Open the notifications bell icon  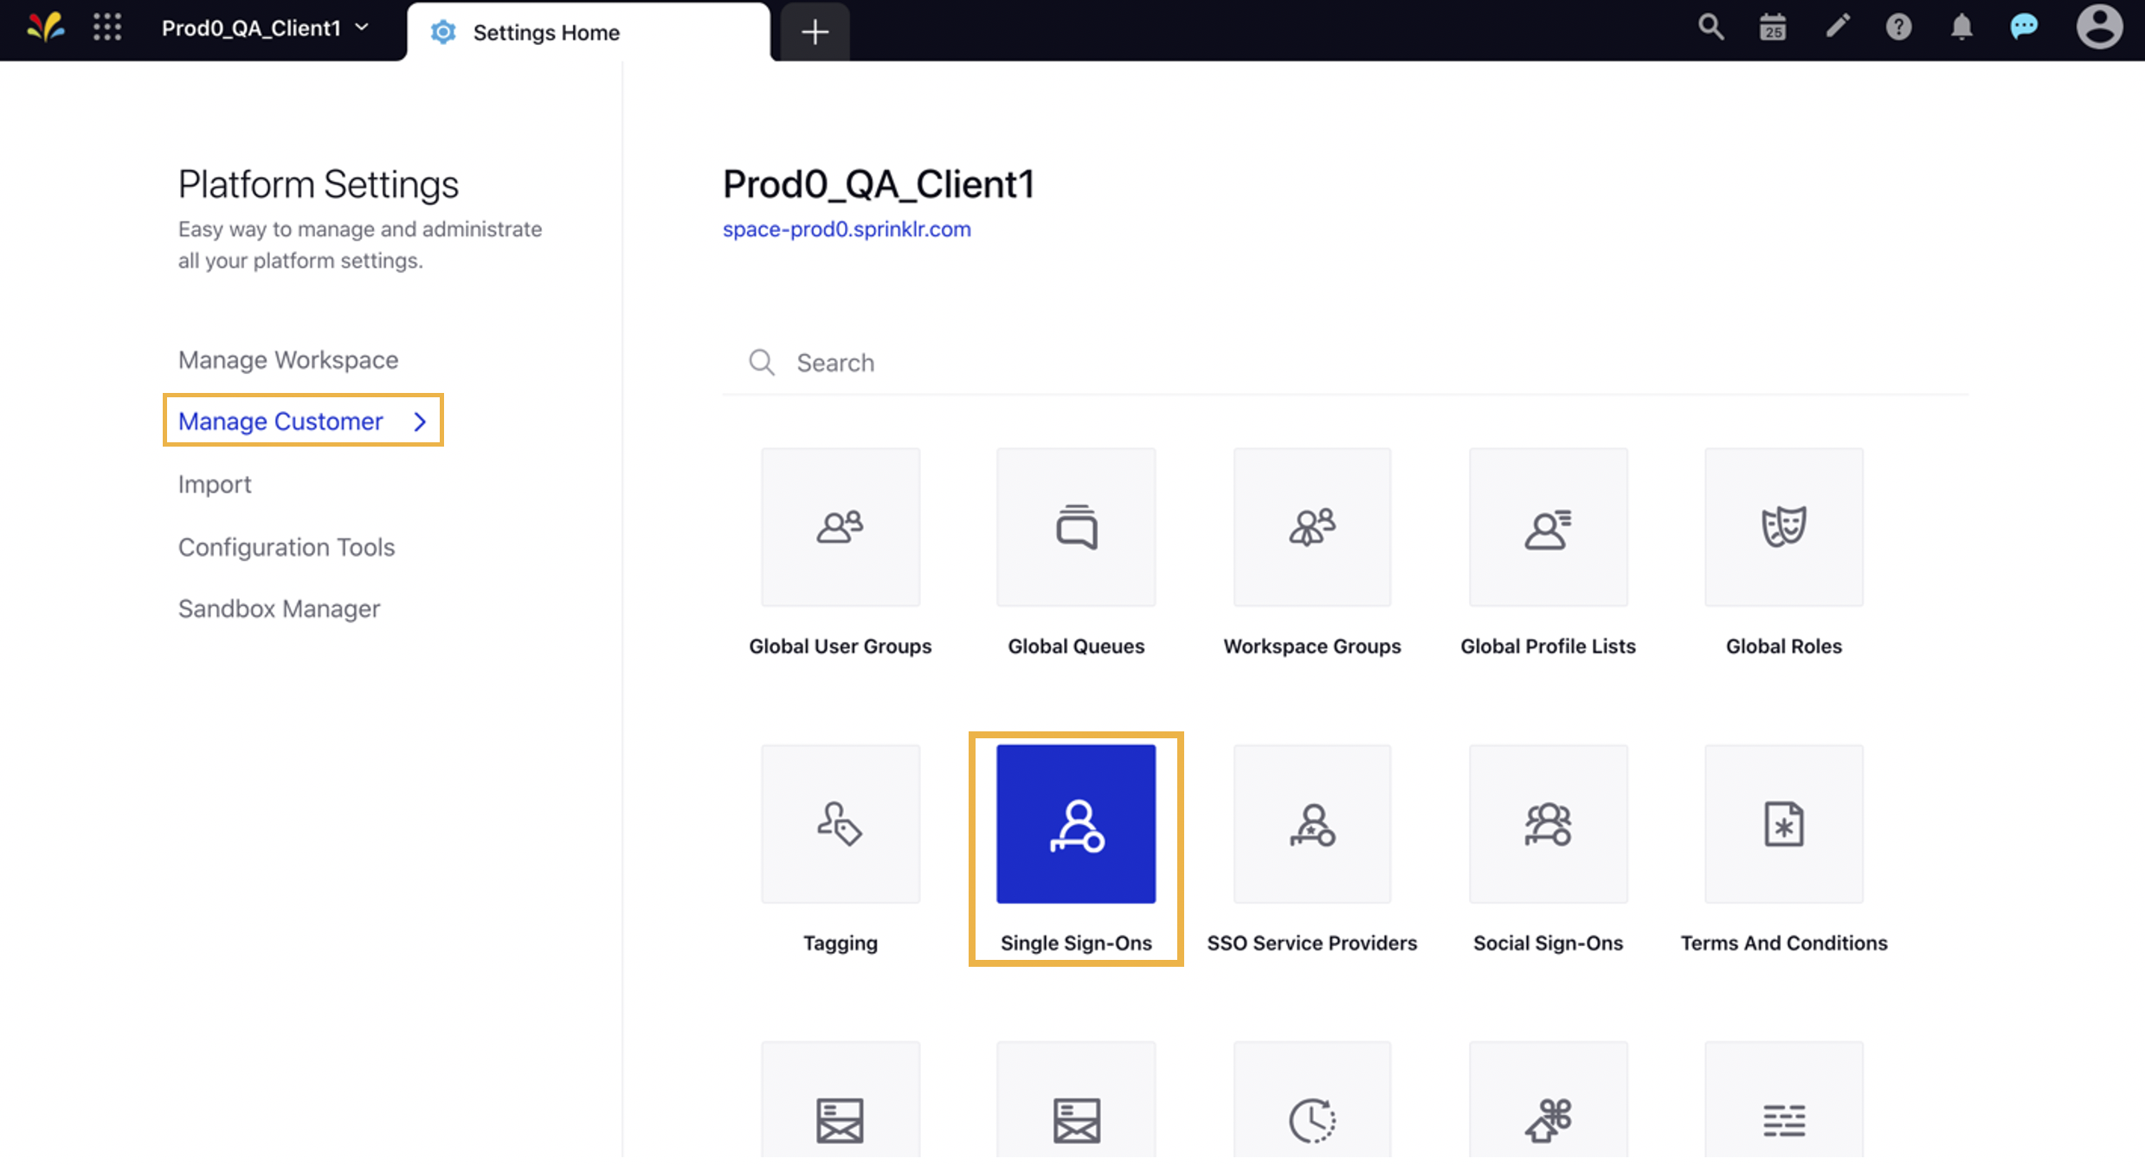pyautogui.click(x=1961, y=27)
